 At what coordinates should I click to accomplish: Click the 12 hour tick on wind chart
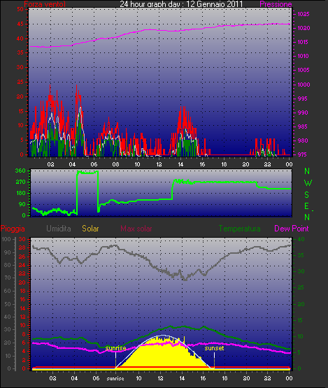click(x=159, y=164)
